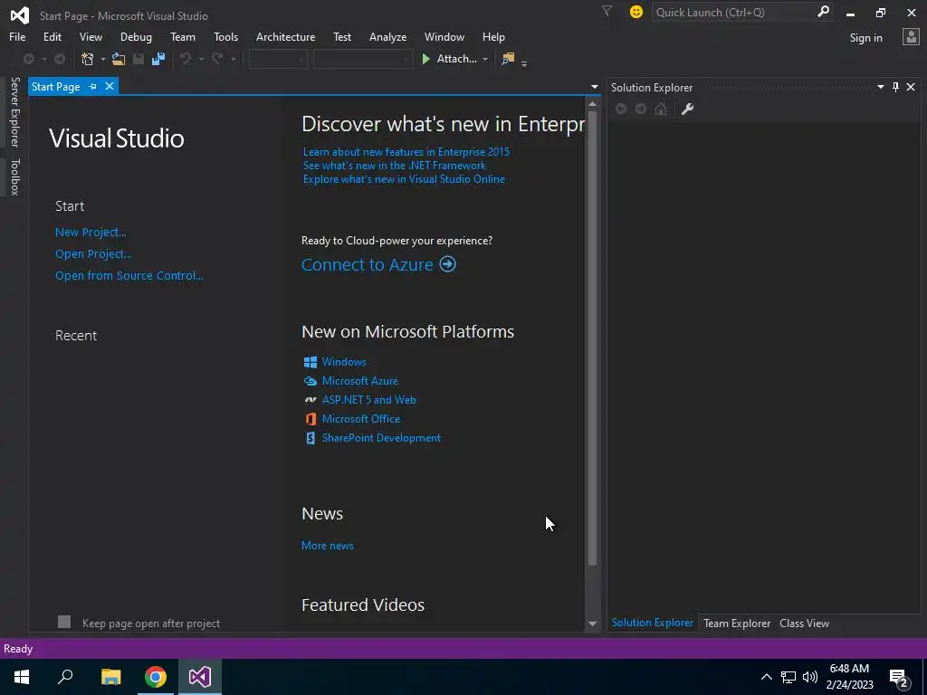Click the Quick Launch magnifier icon
Viewport: 927px width, 695px height.
click(x=823, y=12)
